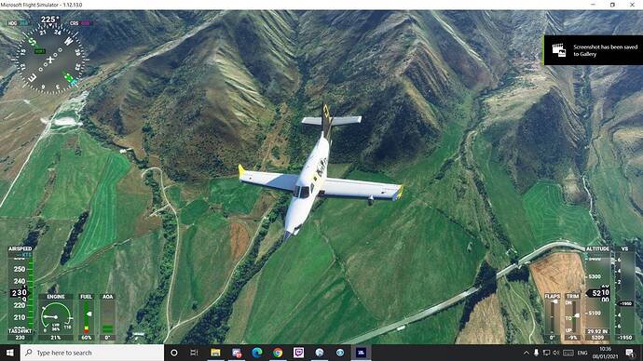Click the fuel 60% readout
The width and height of the screenshot is (643, 361).
pyautogui.click(x=86, y=338)
